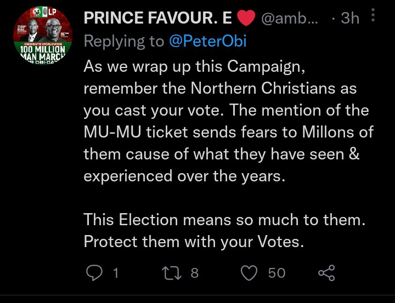This screenshot has height=303, width=395.
Task: Open the @PeterObi mention link
Action: (208, 41)
